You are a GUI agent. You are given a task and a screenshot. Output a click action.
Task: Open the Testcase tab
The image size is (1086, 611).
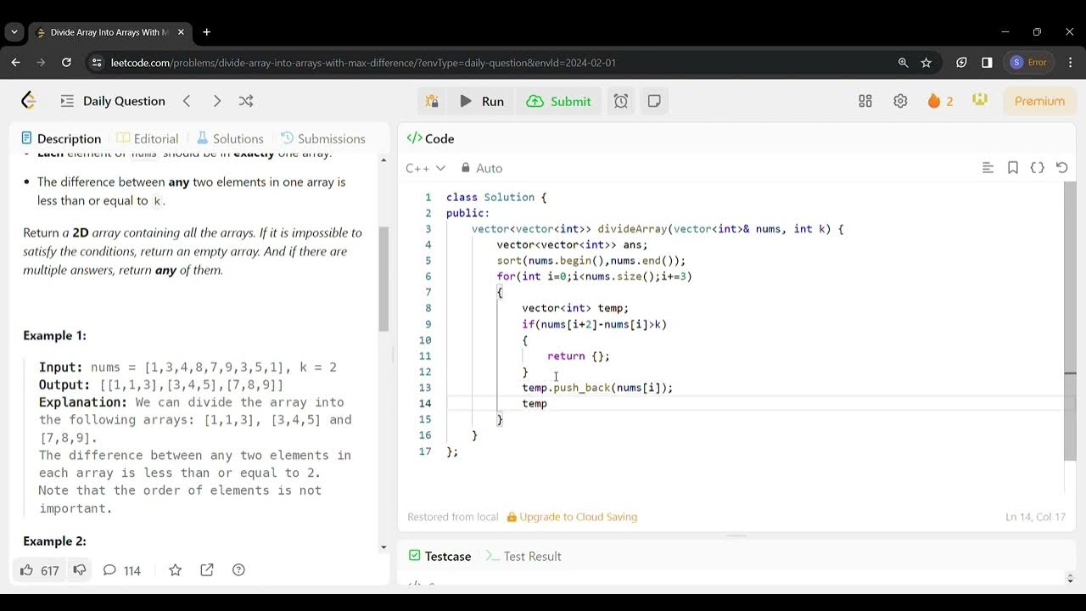[439, 557]
